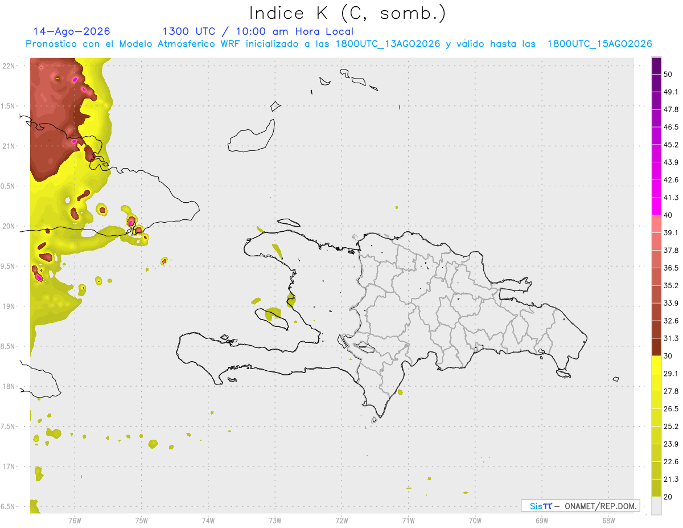This screenshot has height=528, width=683.
Task: Click the '1300 UTC / 10:00 am Hora Local' text
Action: (258, 31)
